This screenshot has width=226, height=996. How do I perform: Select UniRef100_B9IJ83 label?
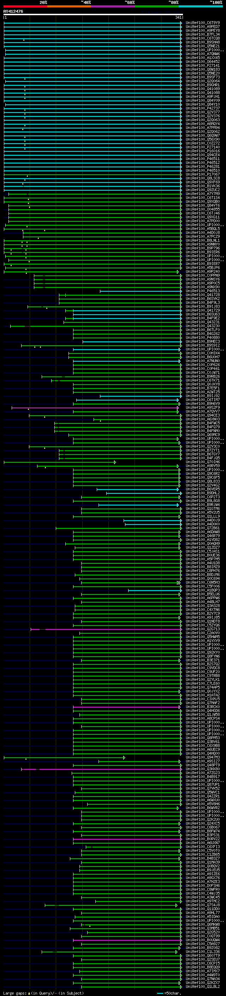point(203,307)
